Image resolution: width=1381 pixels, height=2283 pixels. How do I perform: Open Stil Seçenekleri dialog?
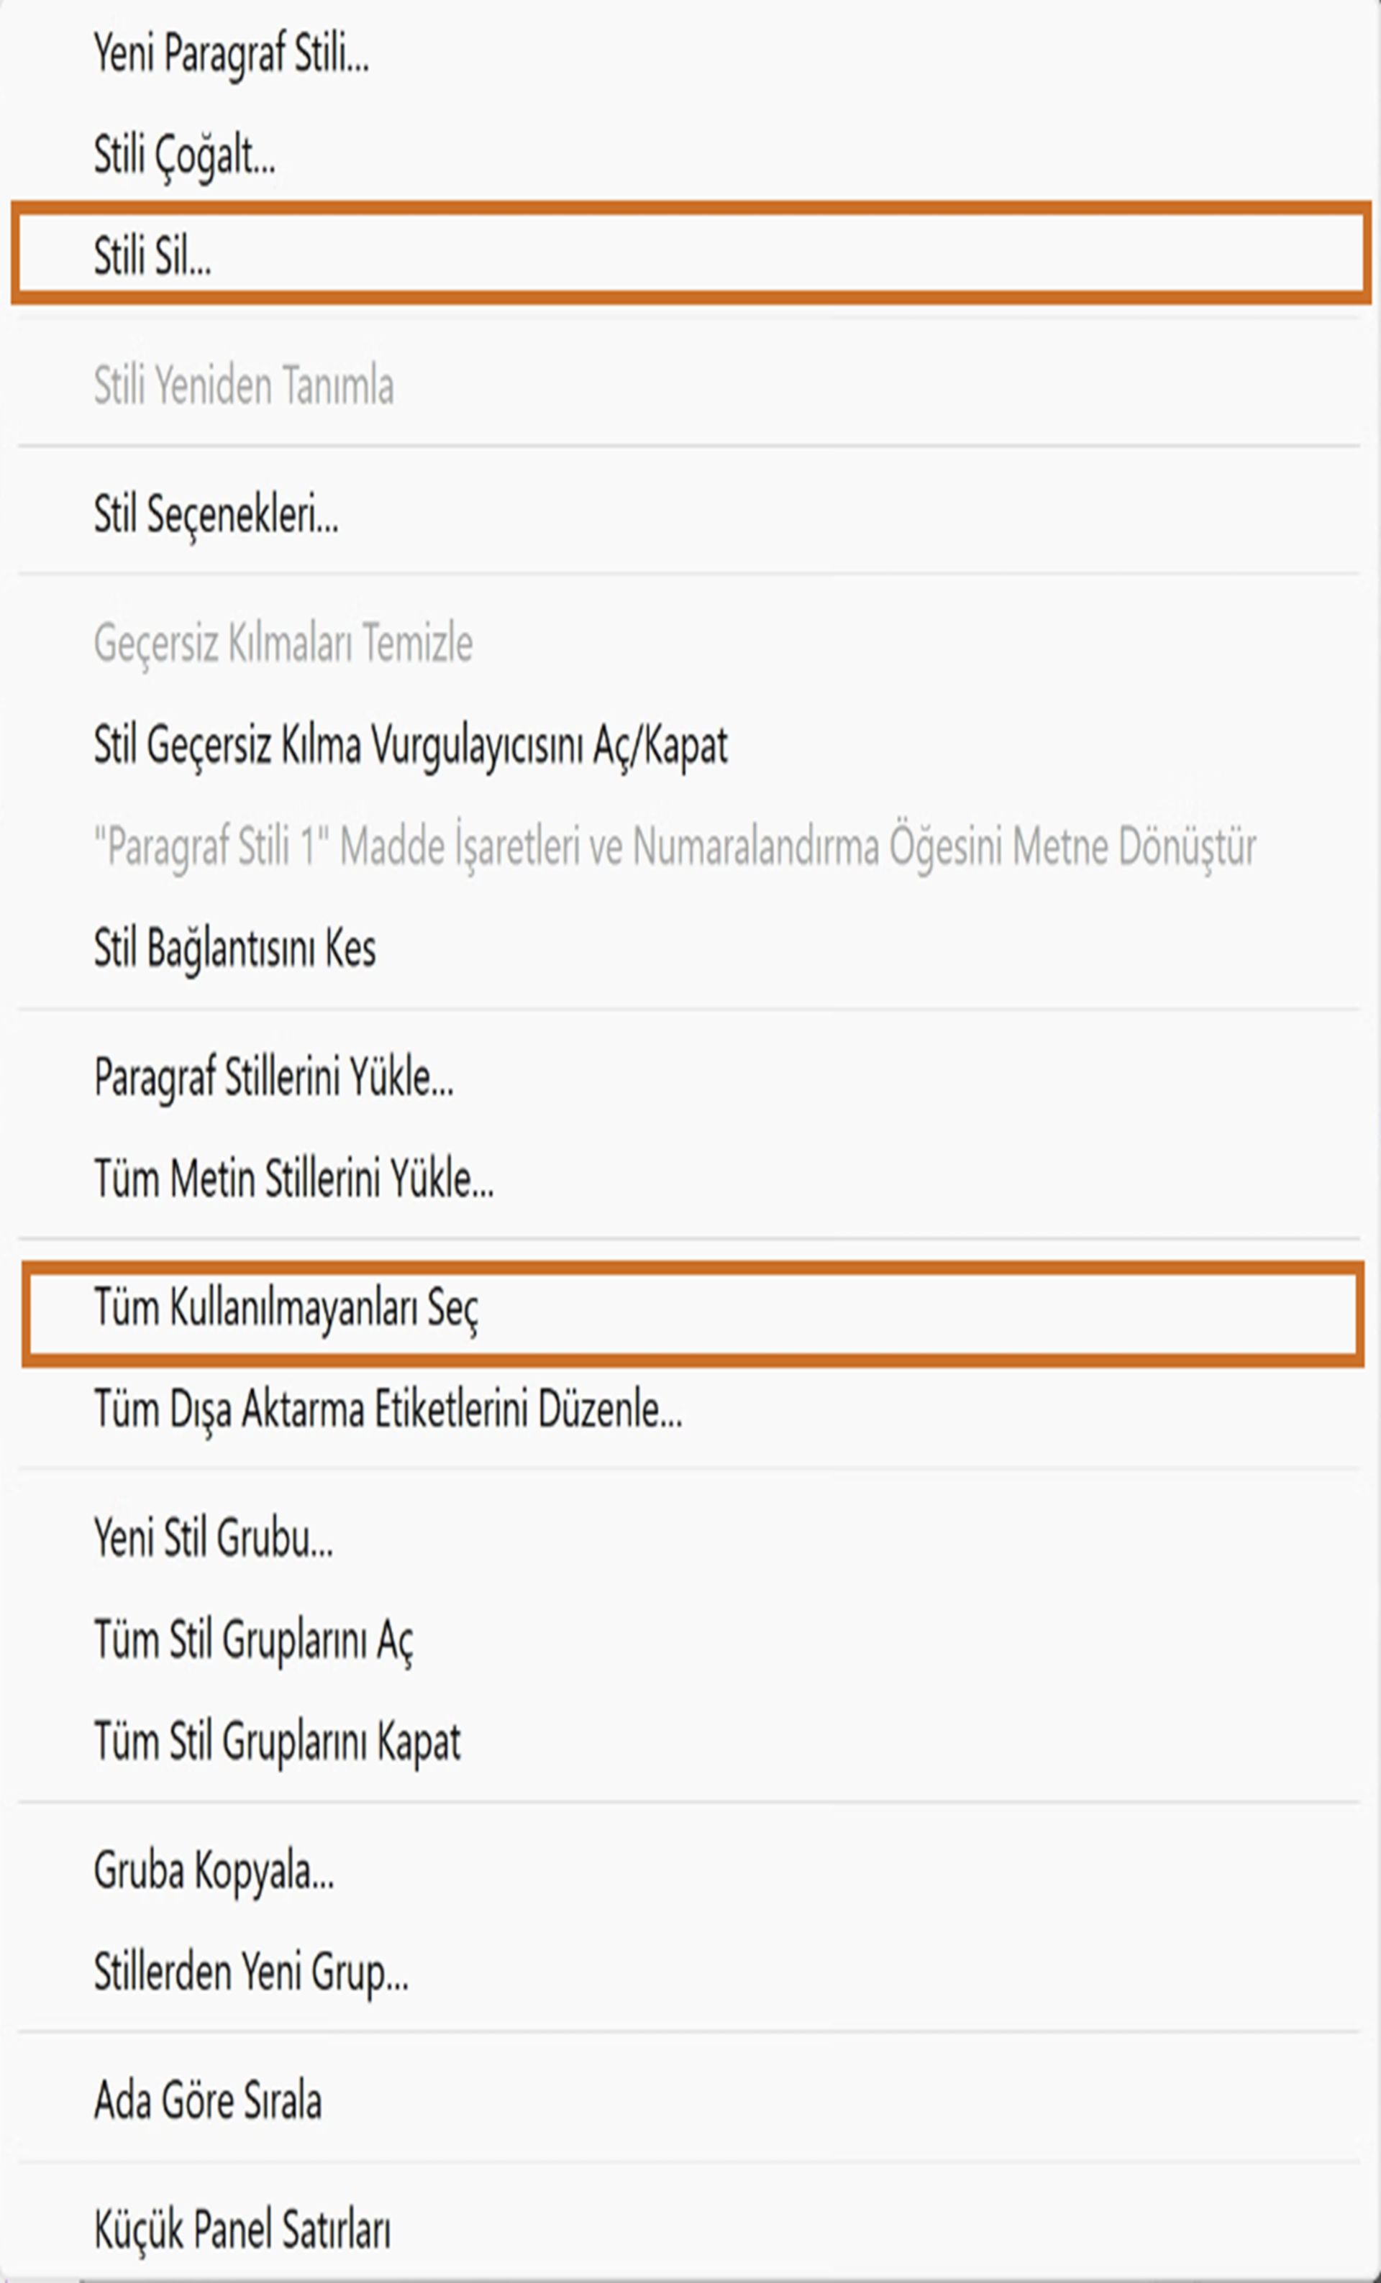tap(215, 515)
